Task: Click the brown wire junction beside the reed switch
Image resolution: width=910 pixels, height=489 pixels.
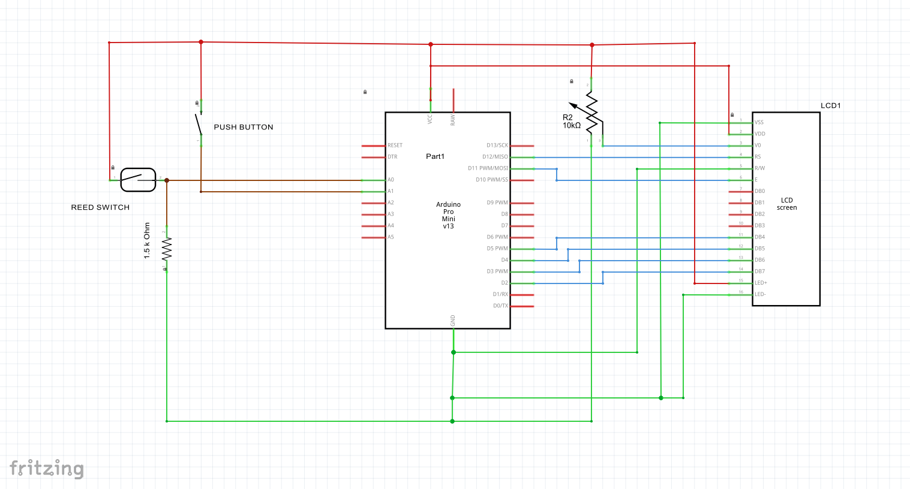Action: coord(167,180)
